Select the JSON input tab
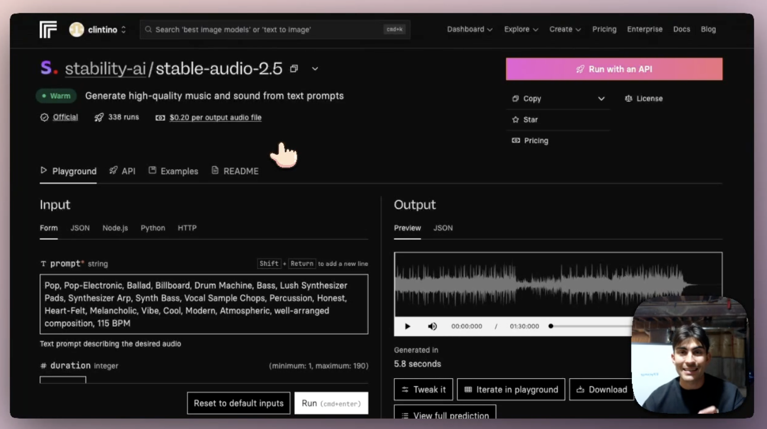 [80, 228]
